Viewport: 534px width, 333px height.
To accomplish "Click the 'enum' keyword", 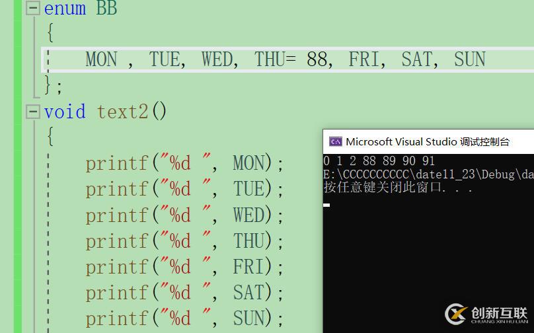I will (x=65, y=8).
